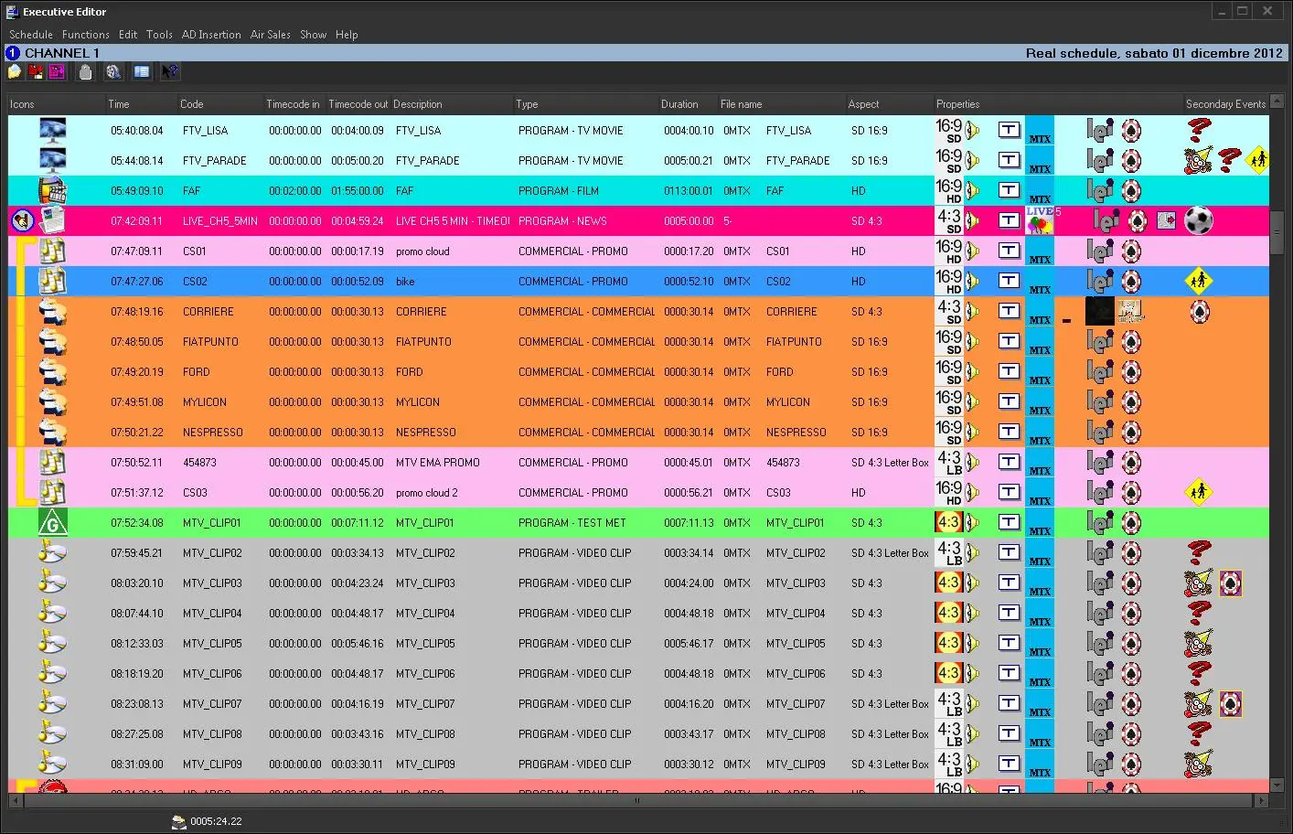Click the newspaper icon in LIVE_CH5_5MIN row
The image size is (1293, 834).
(x=52, y=220)
